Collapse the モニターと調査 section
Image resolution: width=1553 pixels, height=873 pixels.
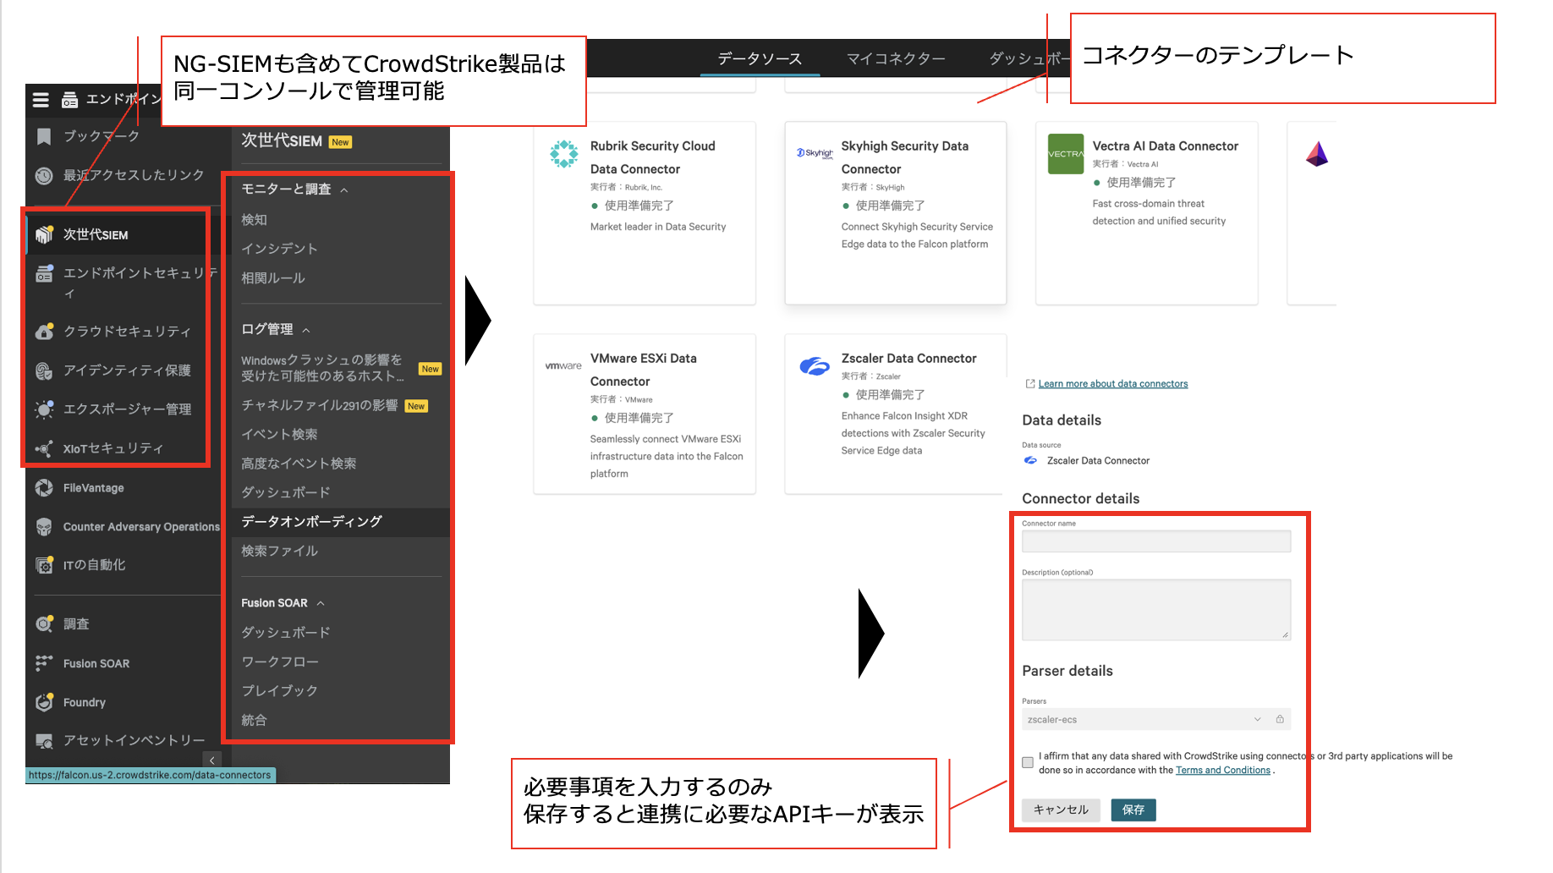[344, 190]
